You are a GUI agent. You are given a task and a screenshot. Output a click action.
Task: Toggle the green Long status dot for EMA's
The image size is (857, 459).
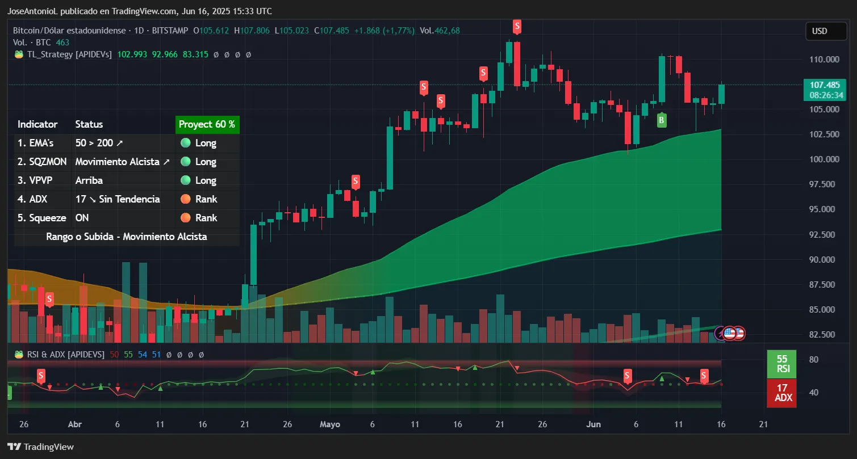tap(185, 143)
